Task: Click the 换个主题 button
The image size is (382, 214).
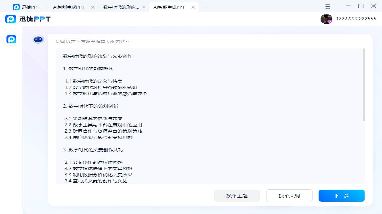Action: pos(237,195)
